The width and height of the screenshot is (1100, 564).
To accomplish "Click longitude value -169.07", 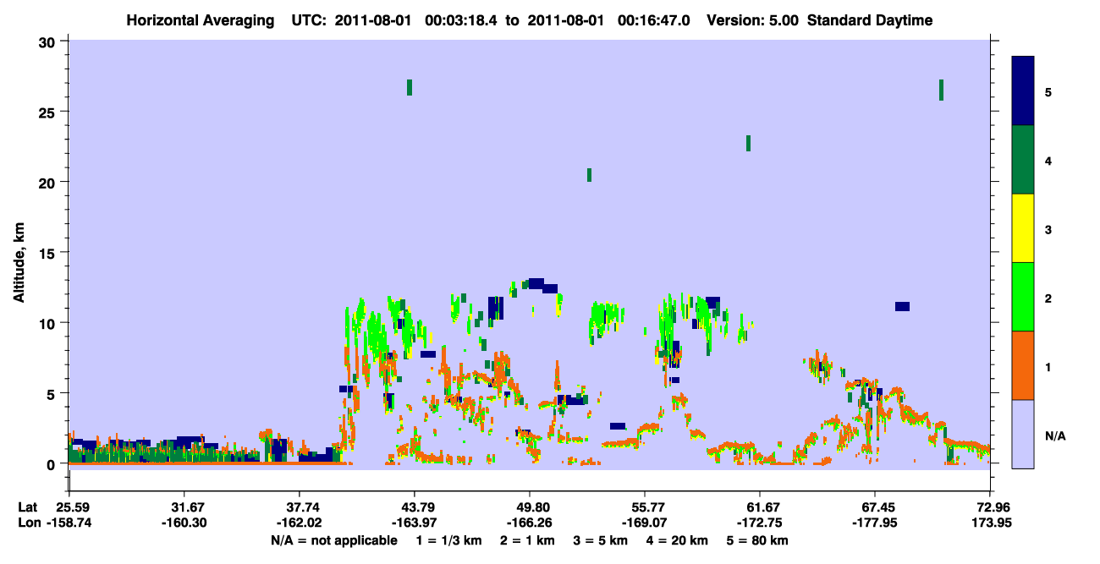I will (x=645, y=523).
